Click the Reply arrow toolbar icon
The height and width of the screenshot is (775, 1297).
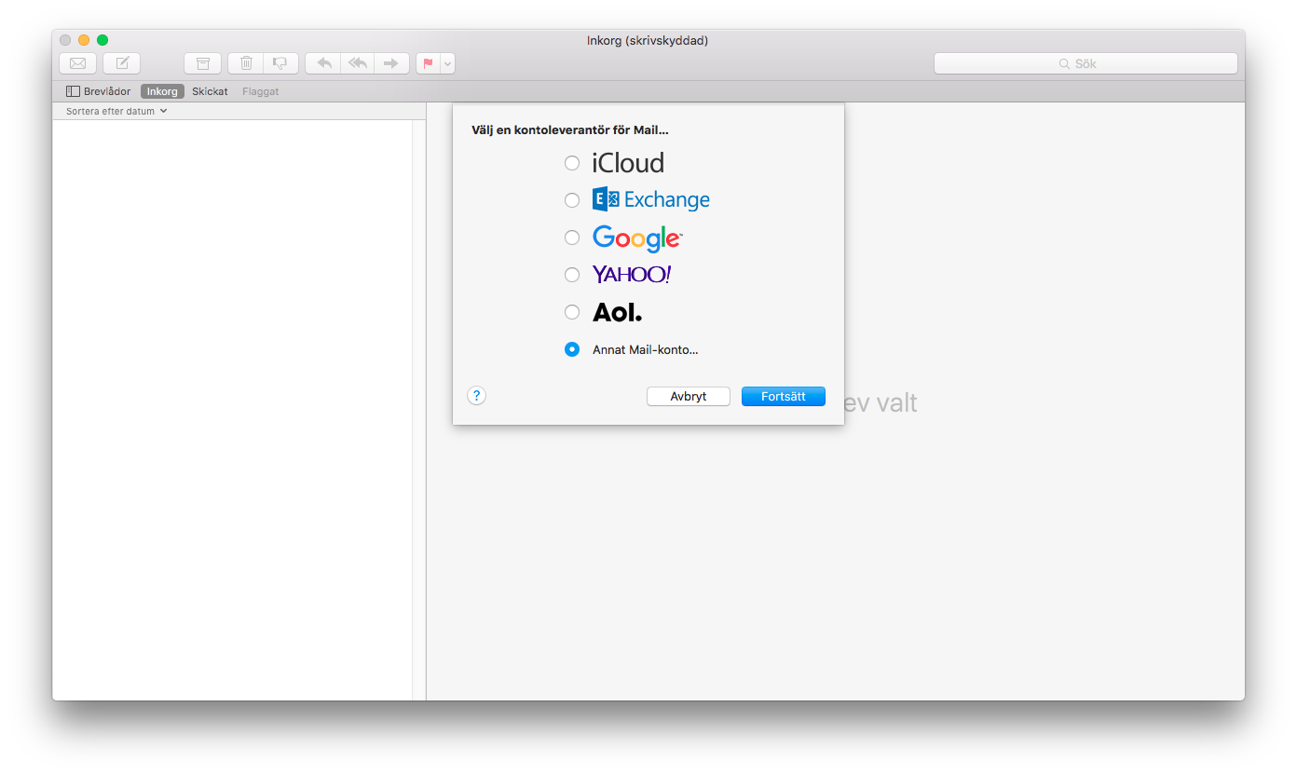click(x=323, y=63)
